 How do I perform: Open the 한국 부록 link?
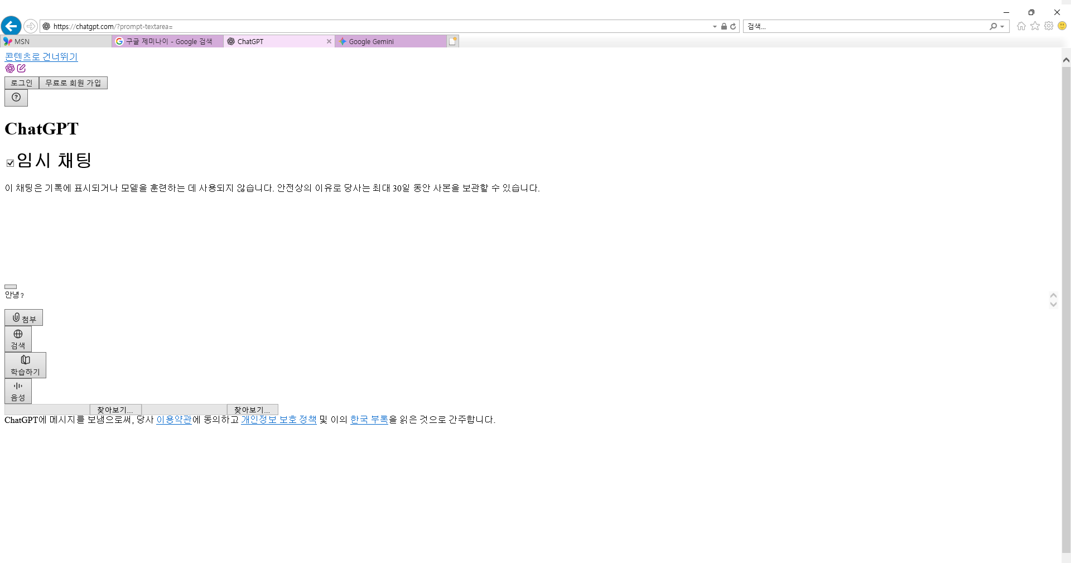369,420
